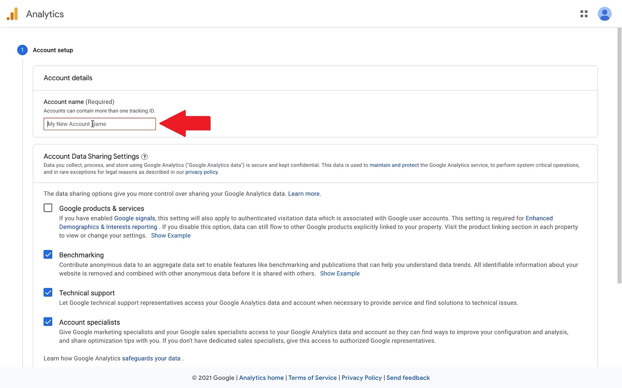The width and height of the screenshot is (622, 388).
Task: Open the Learn more link
Action: pos(303,194)
